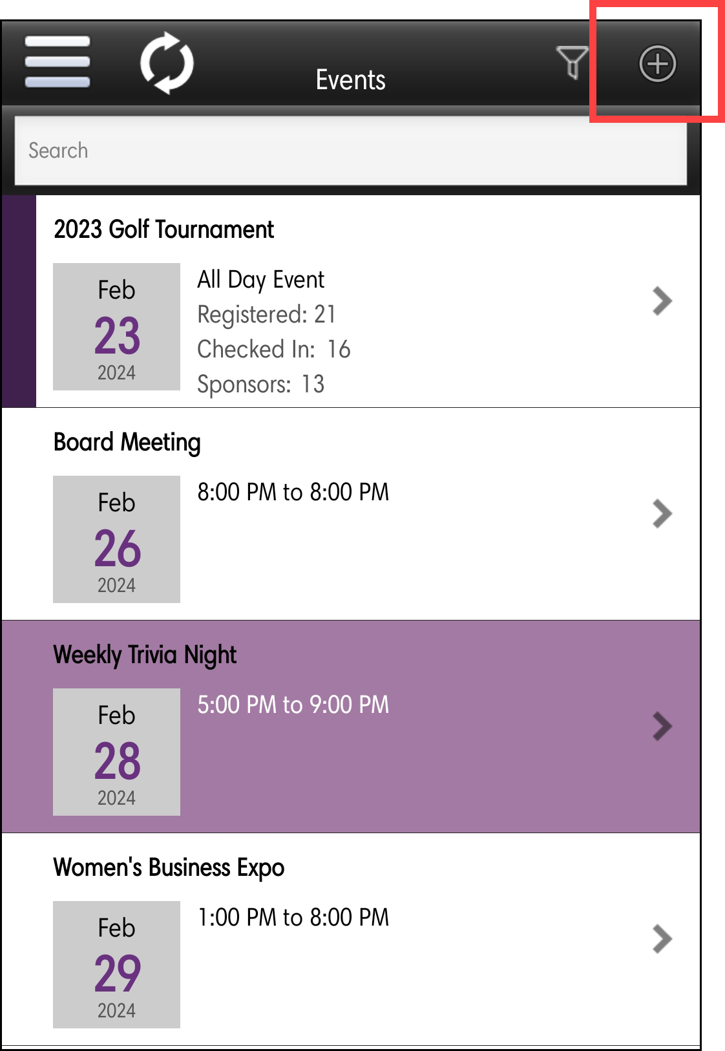Image resolution: width=725 pixels, height=1051 pixels.
Task: Open the 2023 Golf Tournament title
Action: point(164,229)
